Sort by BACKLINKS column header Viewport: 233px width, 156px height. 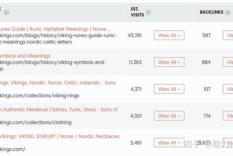tap(211, 12)
